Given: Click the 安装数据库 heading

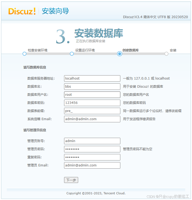Looking at the screenshot, I should [x=99, y=33].
